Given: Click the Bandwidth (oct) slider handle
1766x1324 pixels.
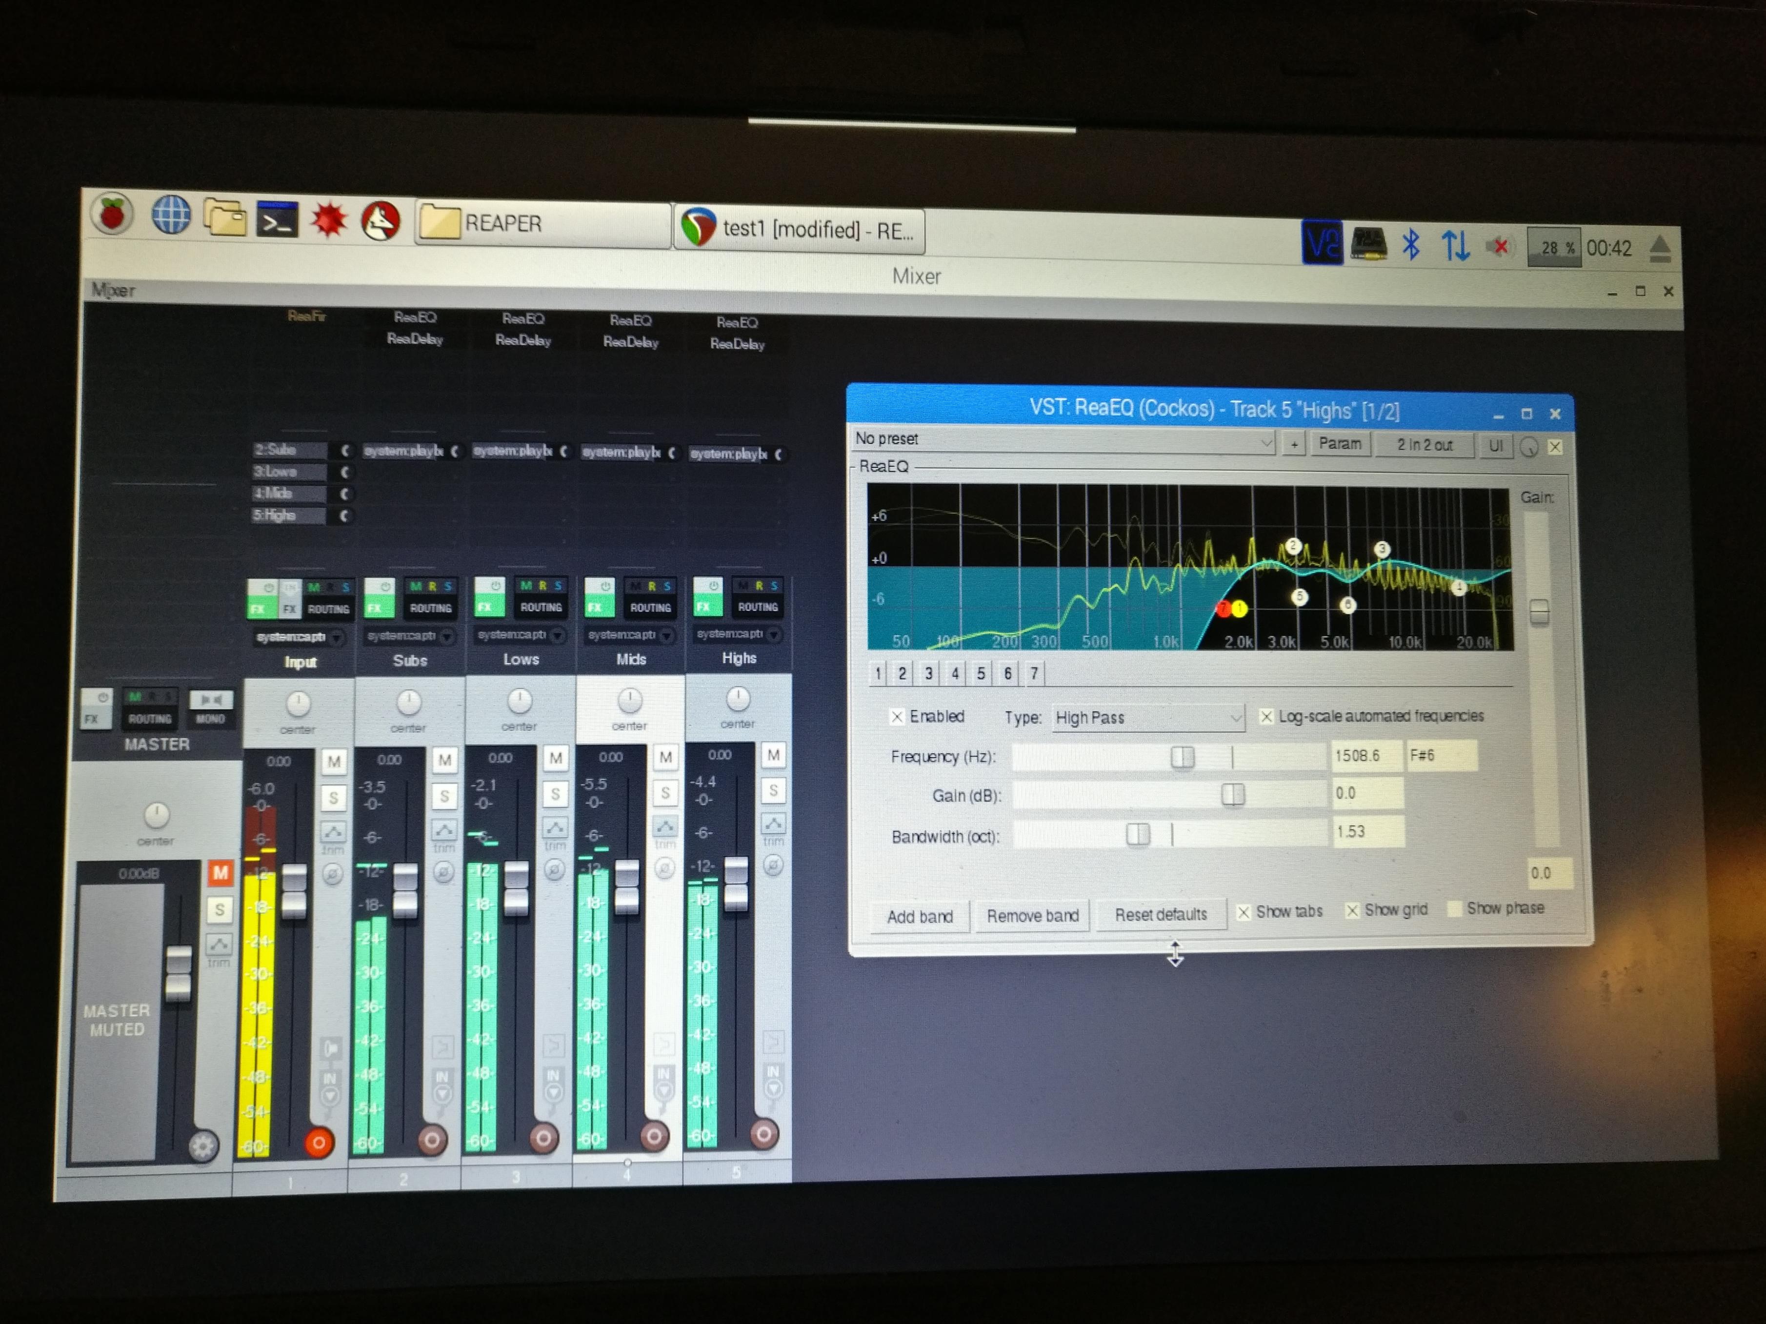Looking at the screenshot, I should tap(1138, 835).
